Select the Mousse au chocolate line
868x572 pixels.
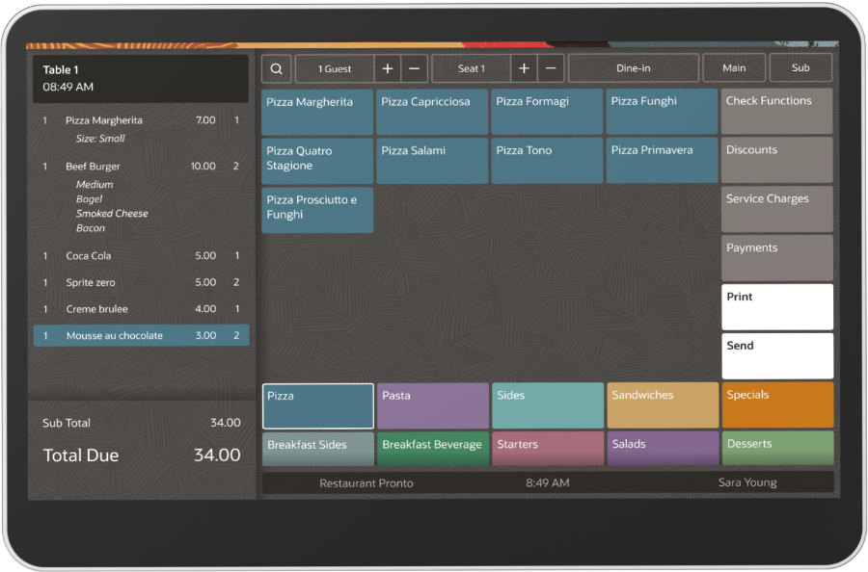pos(141,335)
